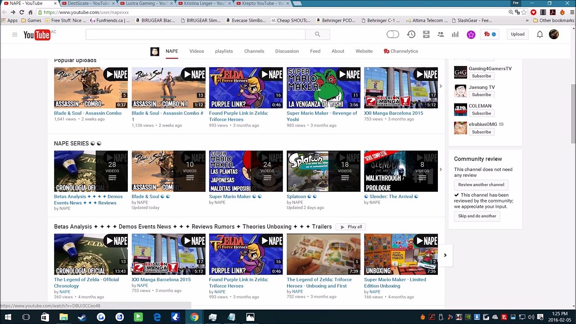Click Review another channel button
576x324 pixels.
(x=481, y=184)
